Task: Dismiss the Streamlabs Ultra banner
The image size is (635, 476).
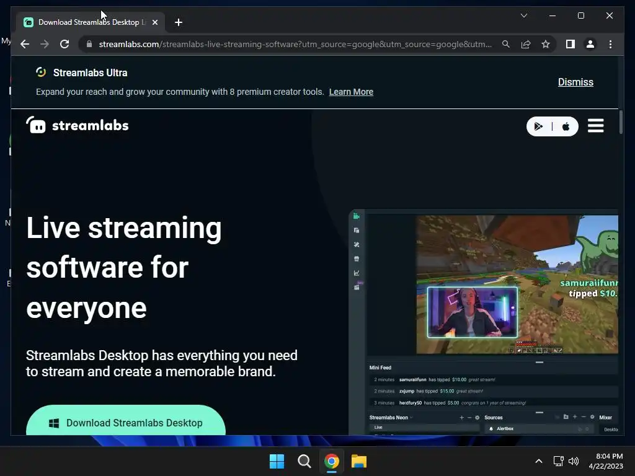Action: (575, 82)
